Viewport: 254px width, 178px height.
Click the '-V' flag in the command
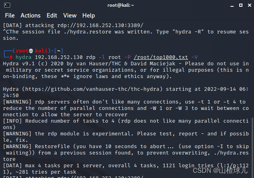194,57
